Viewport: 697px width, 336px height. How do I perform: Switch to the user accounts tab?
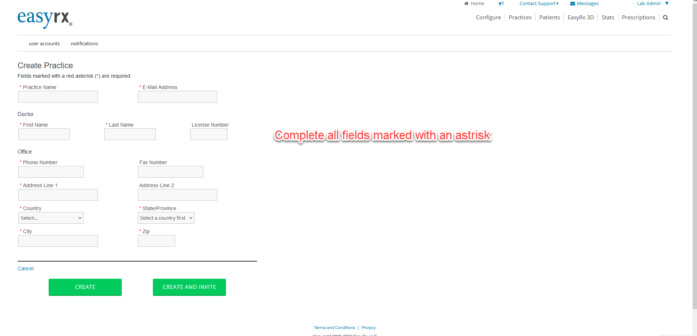coord(44,43)
